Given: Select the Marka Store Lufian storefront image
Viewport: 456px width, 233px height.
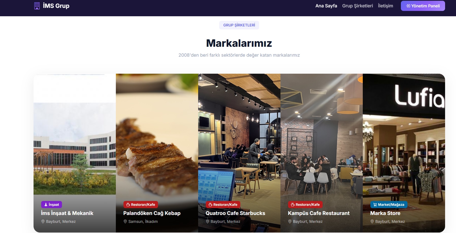Looking at the screenshot, I should click(x=404, y=137).
